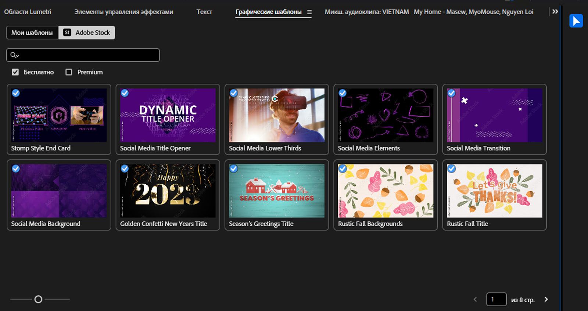The height and width of the screenshot is (311, 588).
Task: Show overflow panels with double chevron
Action: [x=555, y=12]
